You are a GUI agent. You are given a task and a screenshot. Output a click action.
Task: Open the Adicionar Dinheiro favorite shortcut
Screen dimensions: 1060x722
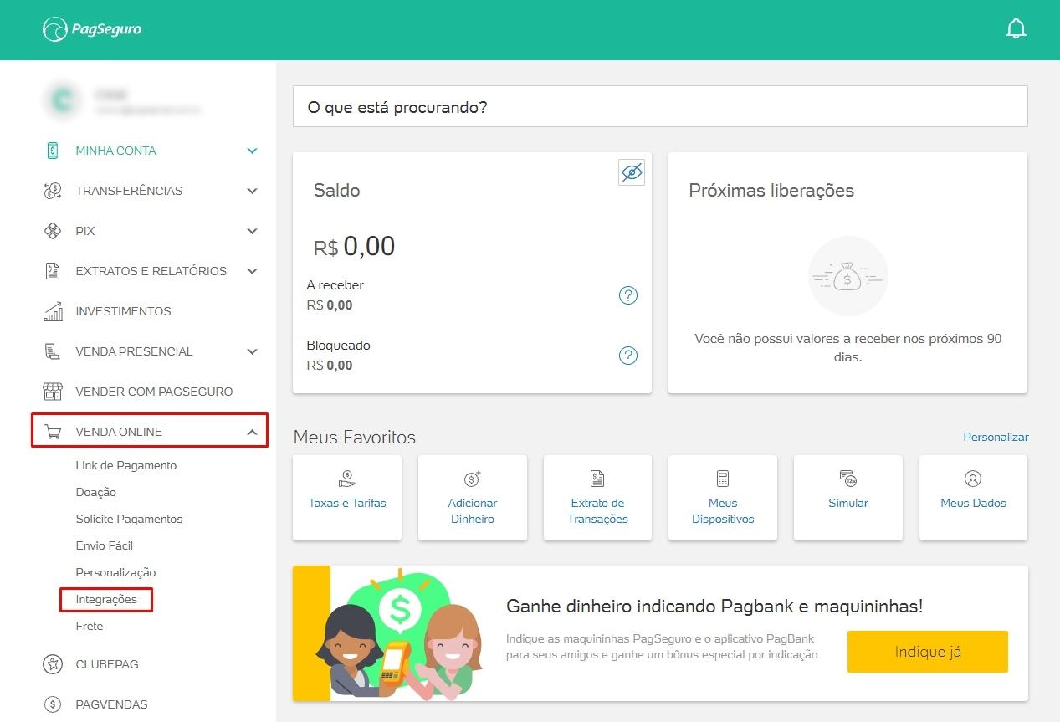[472, 497]
